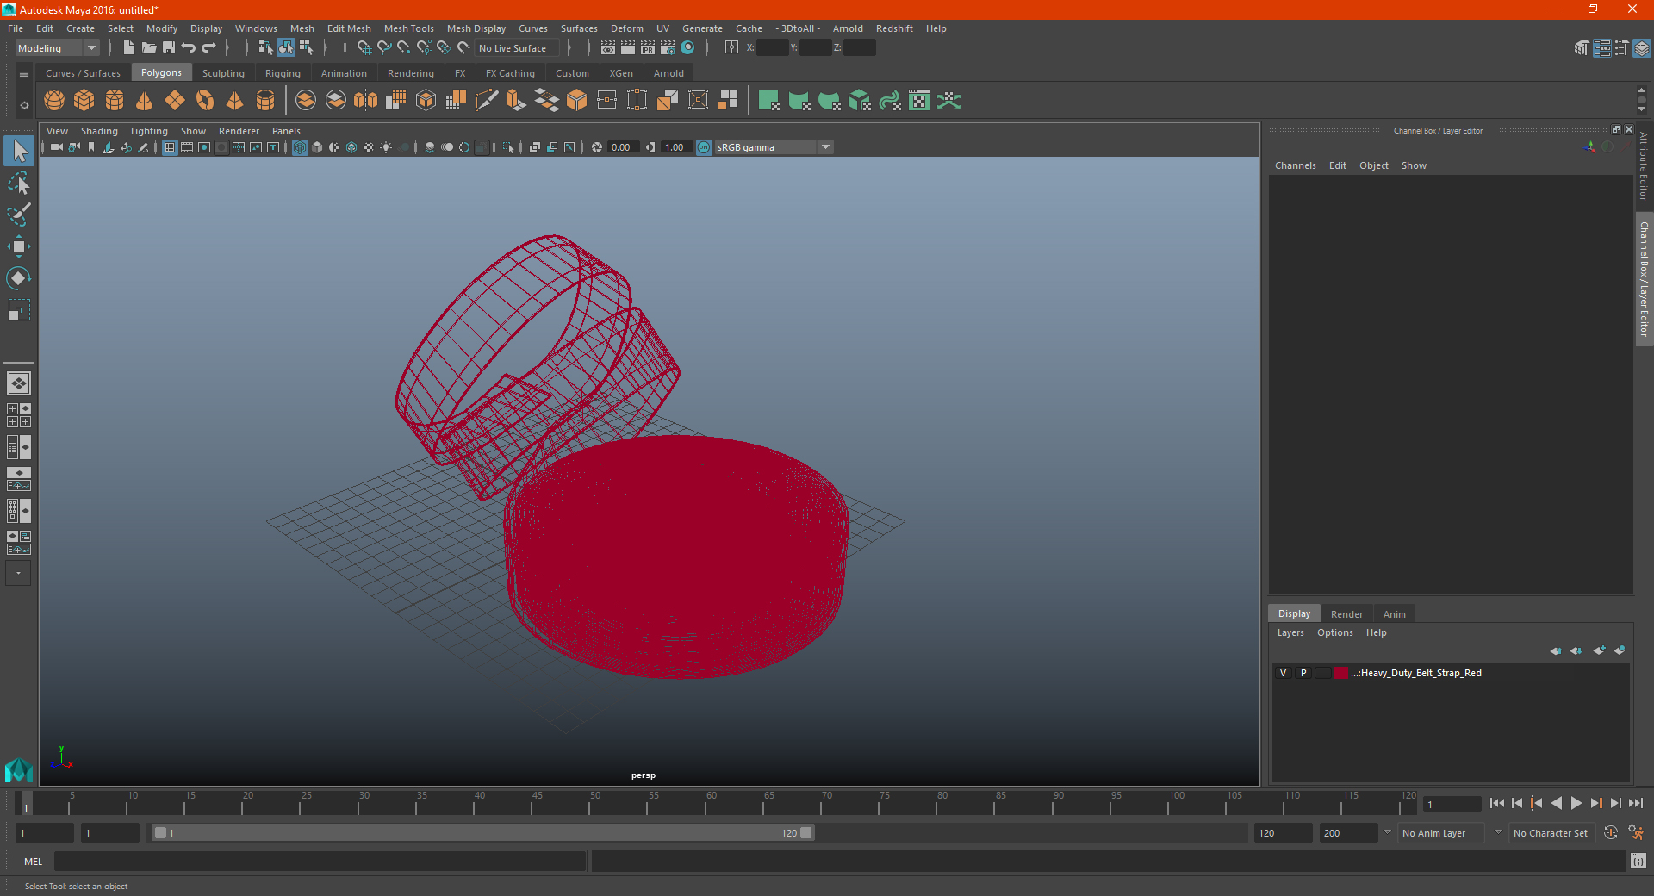Activate the Rotate tool in the toolbox
Image resolution: width=1654 pixels, height=896 pixels.
(19, 277)
